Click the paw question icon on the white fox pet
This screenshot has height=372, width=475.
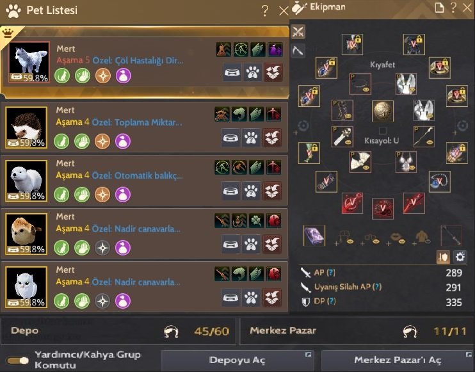point(252,72)
